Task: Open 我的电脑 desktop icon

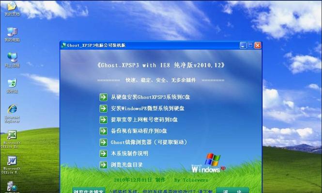Action: pyautogui.click(x=12, y=34)
